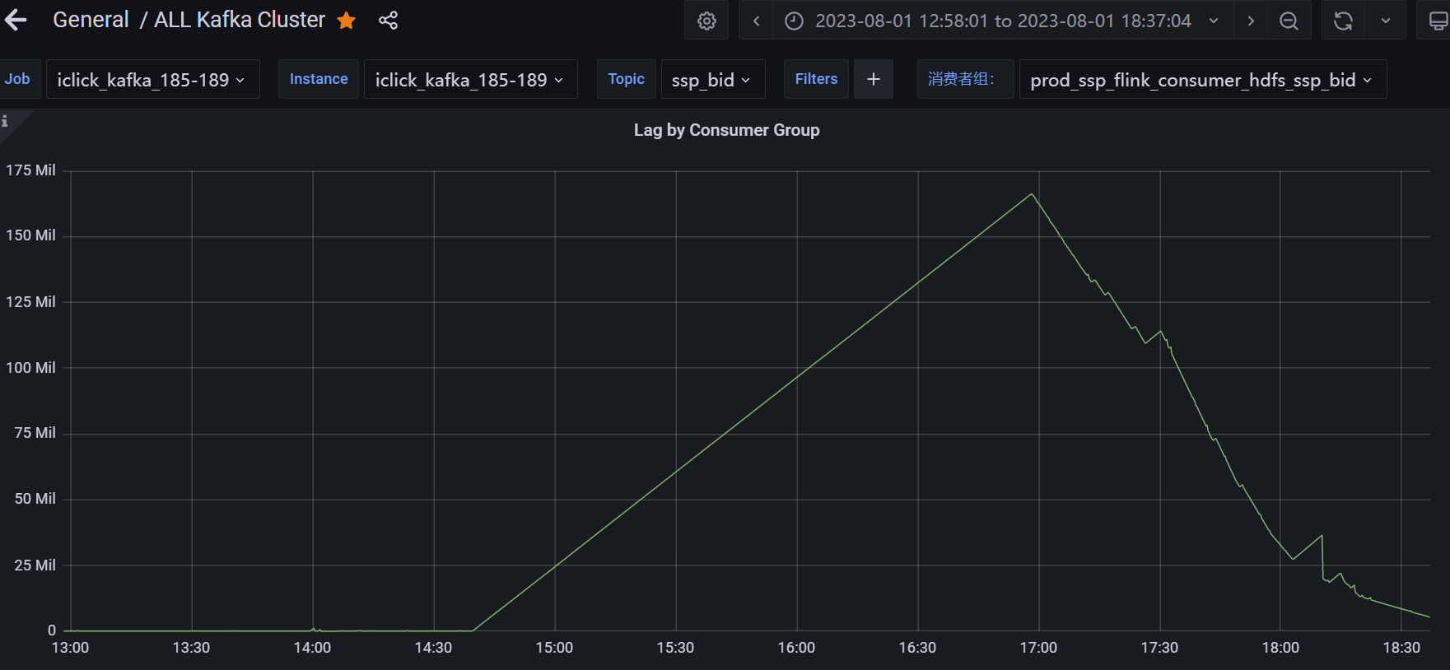
Task: Star the ALL Kafka Cluster dashboard
Action: click(x=347, y=21)
